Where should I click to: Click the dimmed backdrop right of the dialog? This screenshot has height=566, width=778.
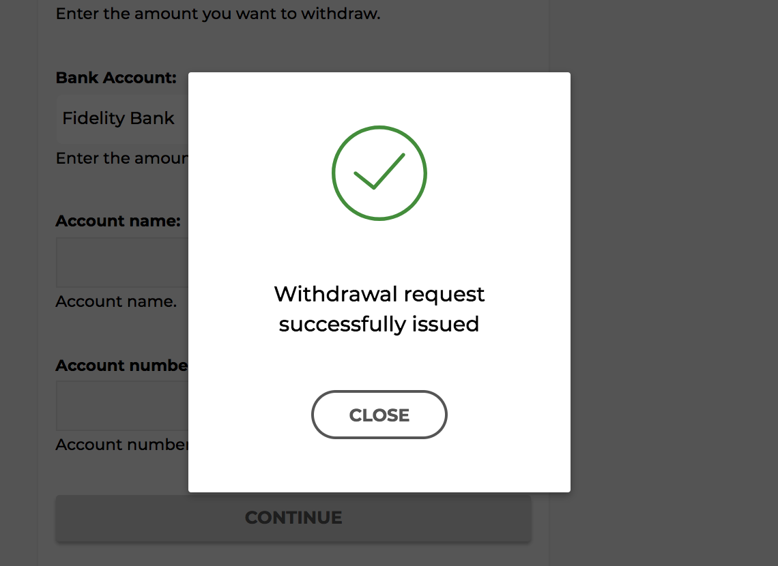coord(669,273)
